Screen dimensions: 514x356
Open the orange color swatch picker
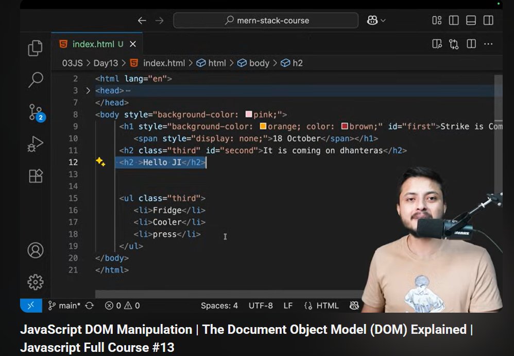pos(263,126)
